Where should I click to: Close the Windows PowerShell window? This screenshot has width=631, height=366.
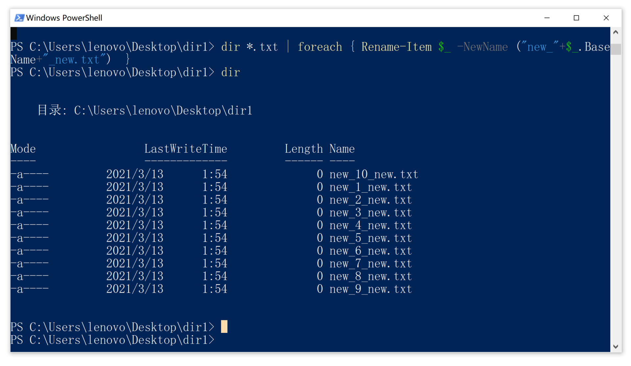[606, 18]
